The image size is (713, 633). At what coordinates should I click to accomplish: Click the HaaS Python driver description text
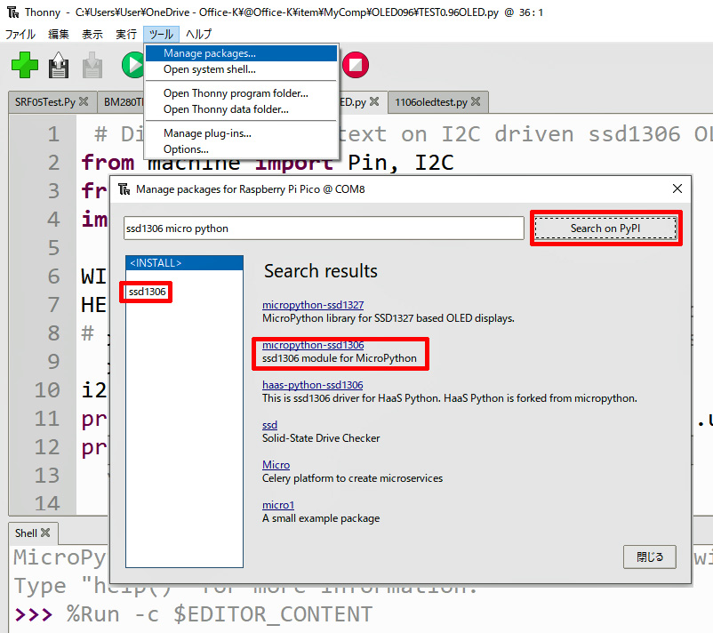coord(450,398)
